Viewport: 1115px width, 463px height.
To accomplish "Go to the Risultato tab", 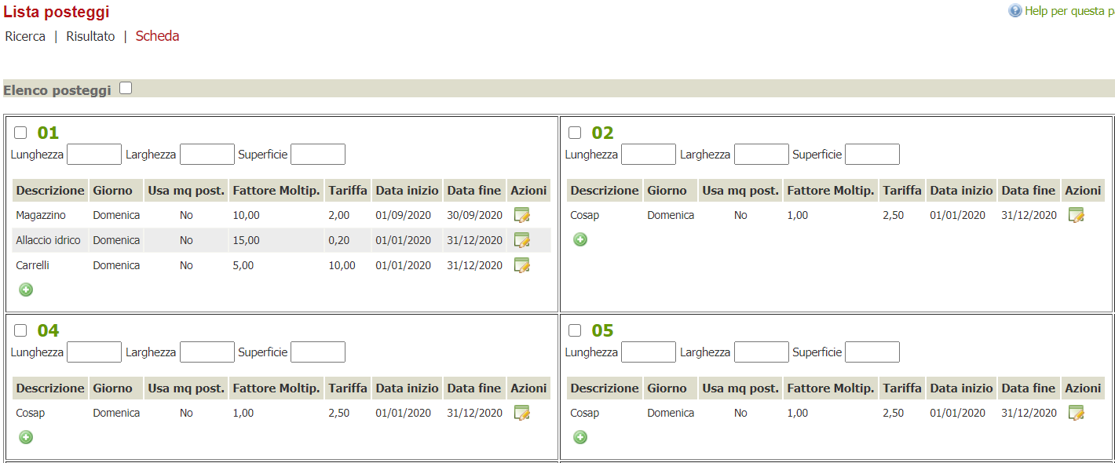I will click(90, 36).
